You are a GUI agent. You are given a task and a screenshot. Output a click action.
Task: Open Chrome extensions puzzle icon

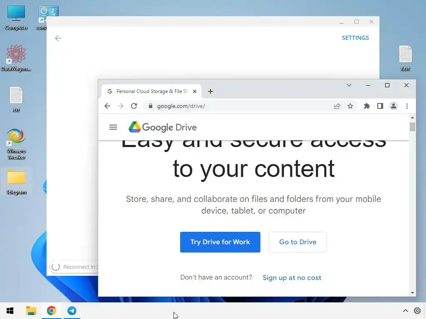click(367, 106)
